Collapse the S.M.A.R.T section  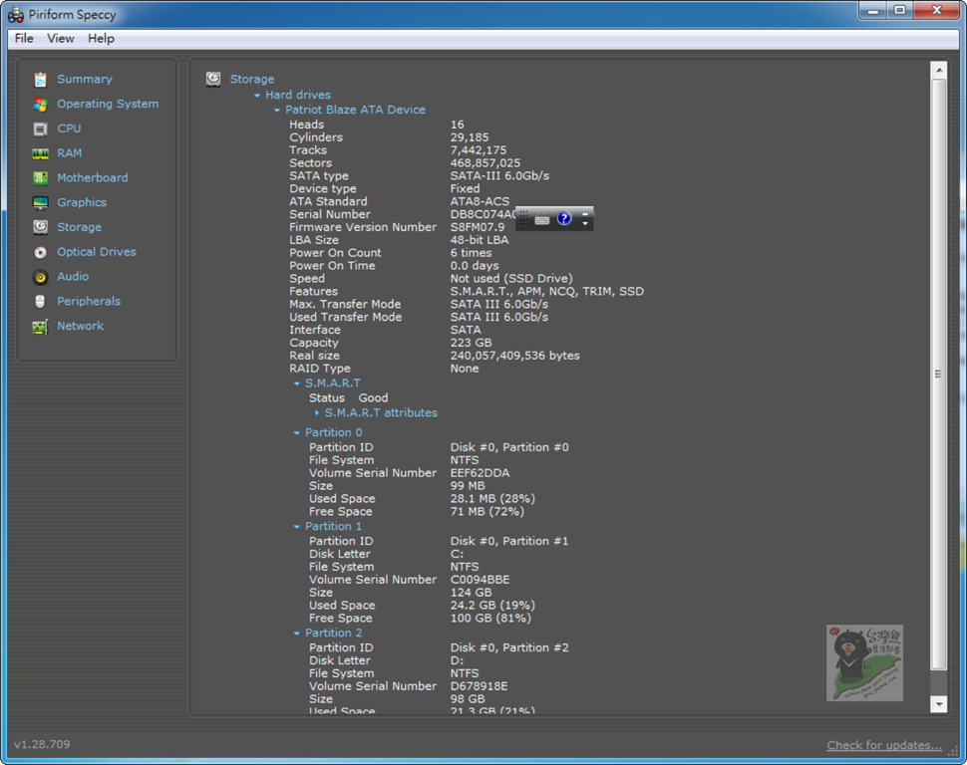297,384
